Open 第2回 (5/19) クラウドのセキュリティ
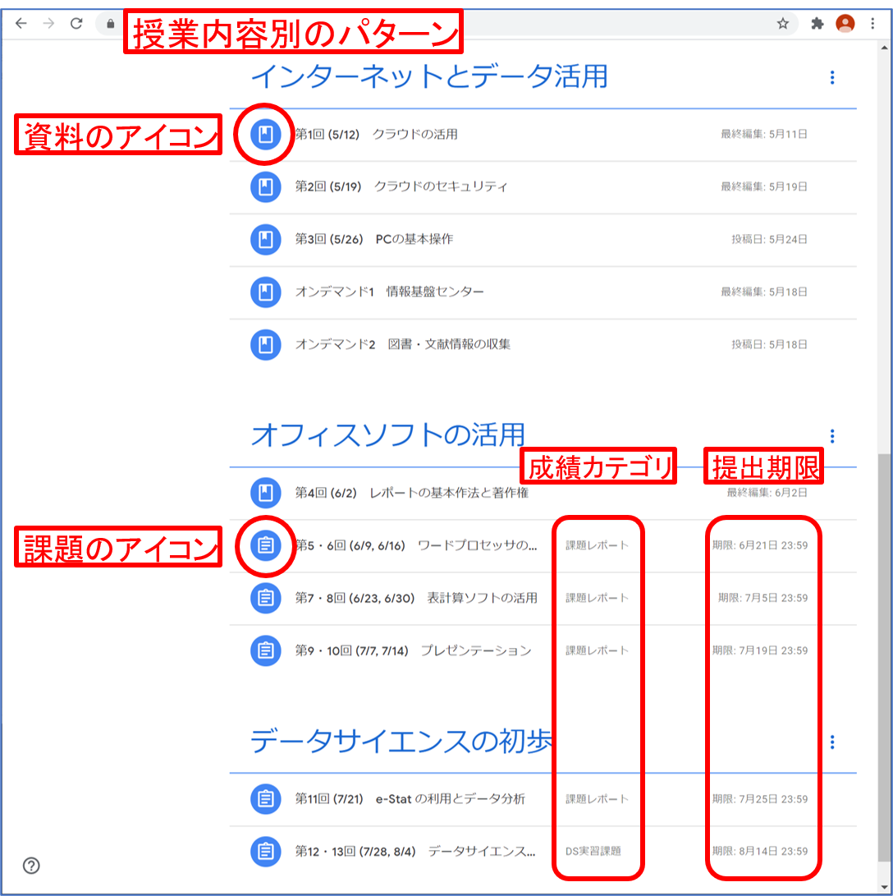Image resolution: width=893 pixels, height=896 pixels. click(x=401, y=187)
